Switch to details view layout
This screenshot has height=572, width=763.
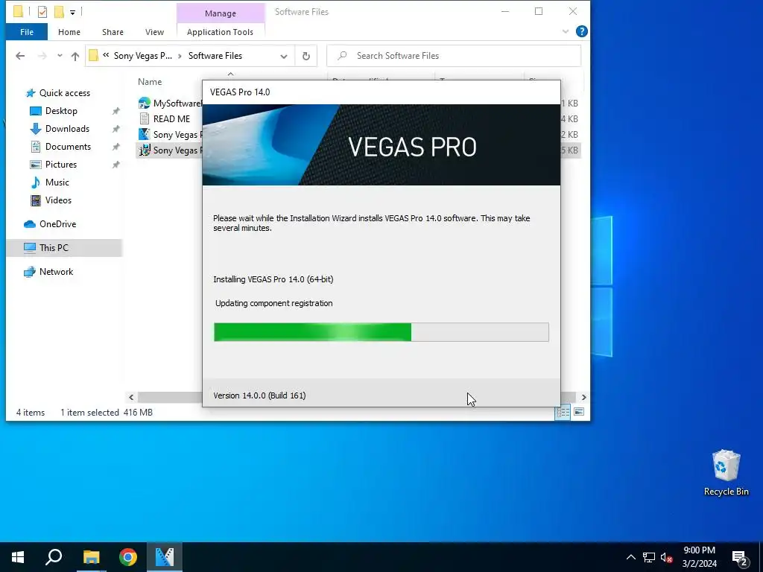pyautogui.click(x=563, y=413)
